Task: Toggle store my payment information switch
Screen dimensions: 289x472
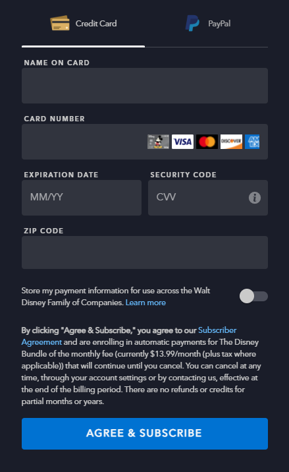Action: (x=253, y=296)
